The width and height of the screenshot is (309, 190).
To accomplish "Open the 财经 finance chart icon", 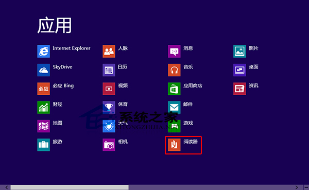I will 44,108.
